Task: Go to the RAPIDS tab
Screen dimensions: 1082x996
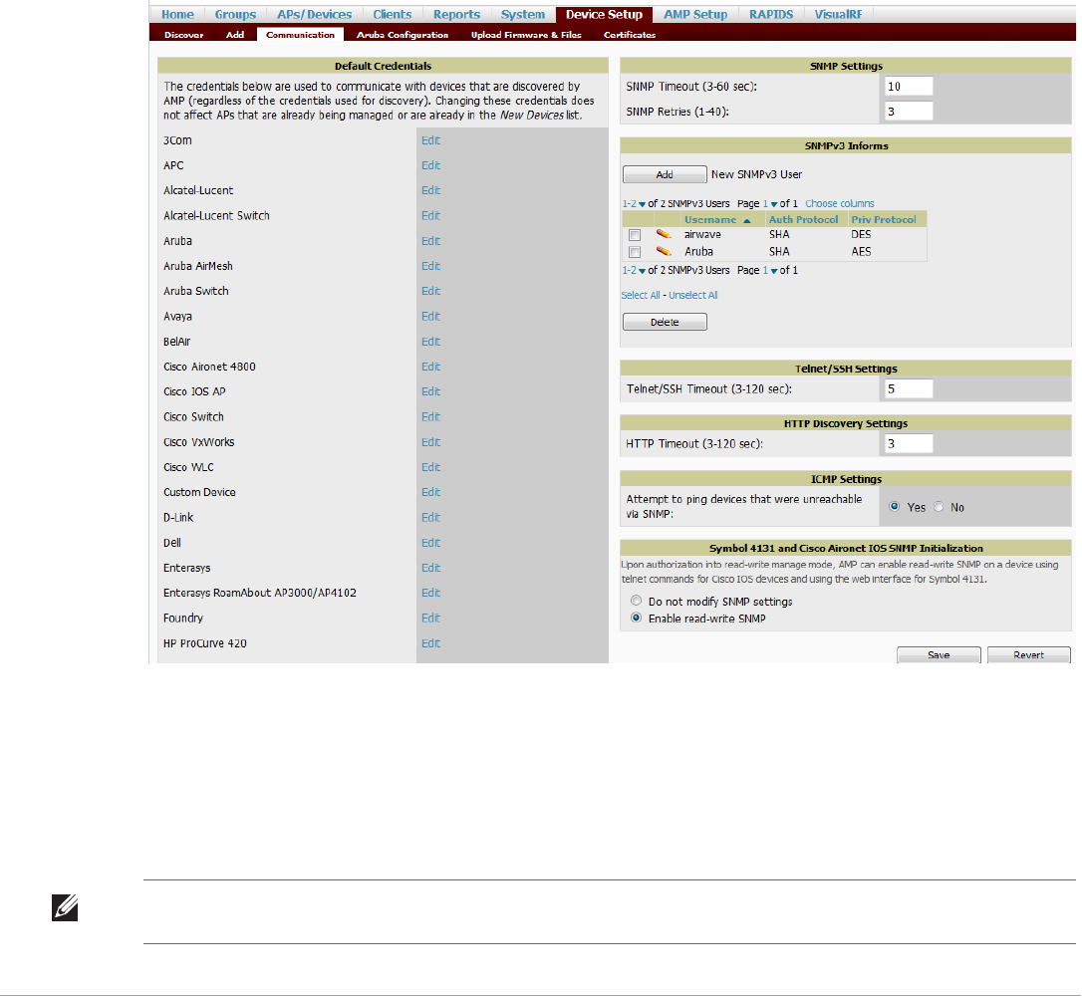Action: coord(771,15)
